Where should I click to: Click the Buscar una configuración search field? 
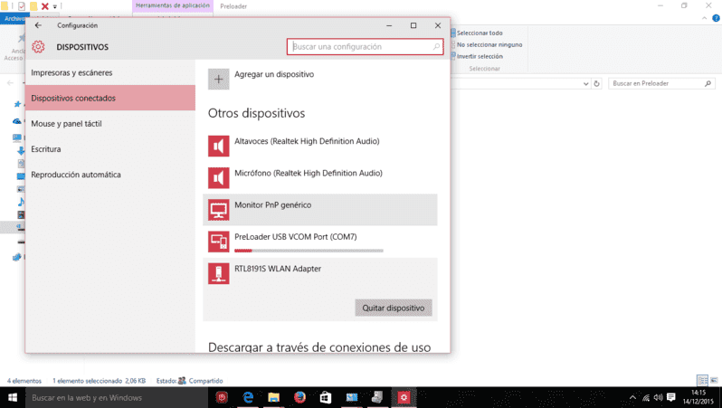(366, 46)
